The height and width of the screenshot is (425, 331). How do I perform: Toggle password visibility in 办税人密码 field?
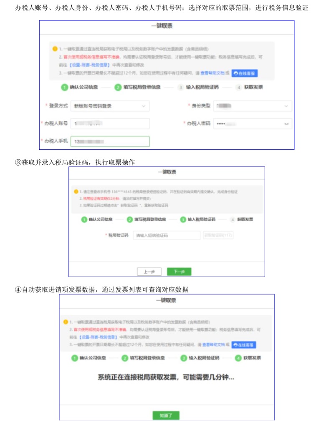[x=286, y=124]
